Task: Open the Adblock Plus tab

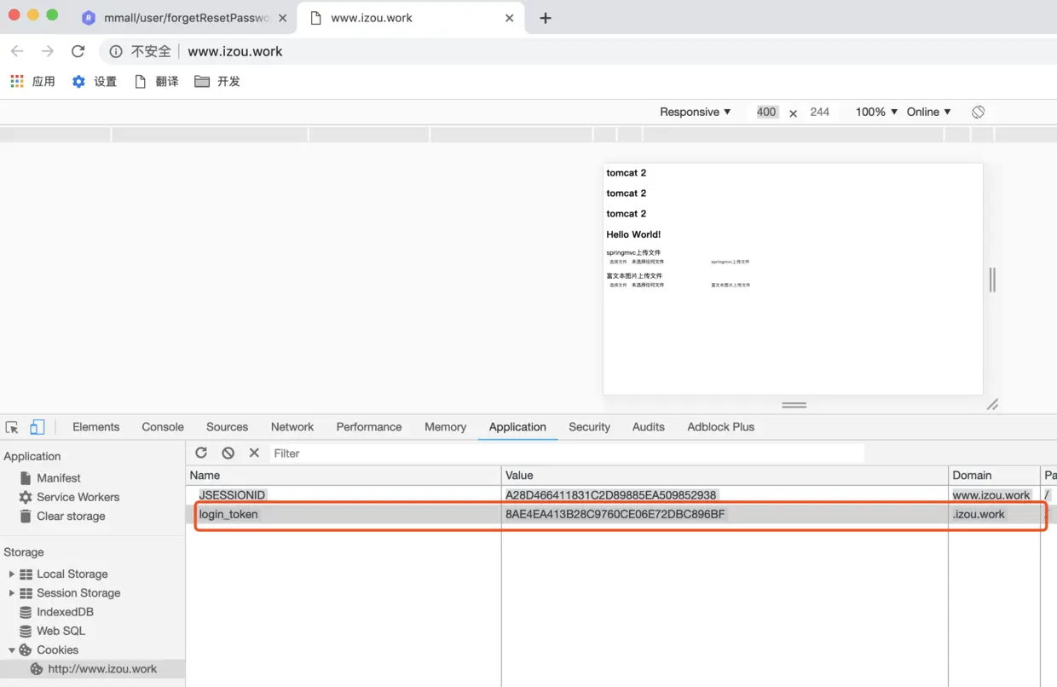Action: tap(721, 427)
